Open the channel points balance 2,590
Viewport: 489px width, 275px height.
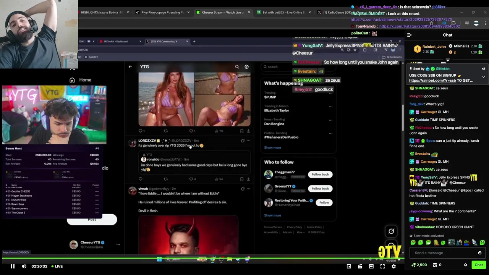tap(419, 265)
